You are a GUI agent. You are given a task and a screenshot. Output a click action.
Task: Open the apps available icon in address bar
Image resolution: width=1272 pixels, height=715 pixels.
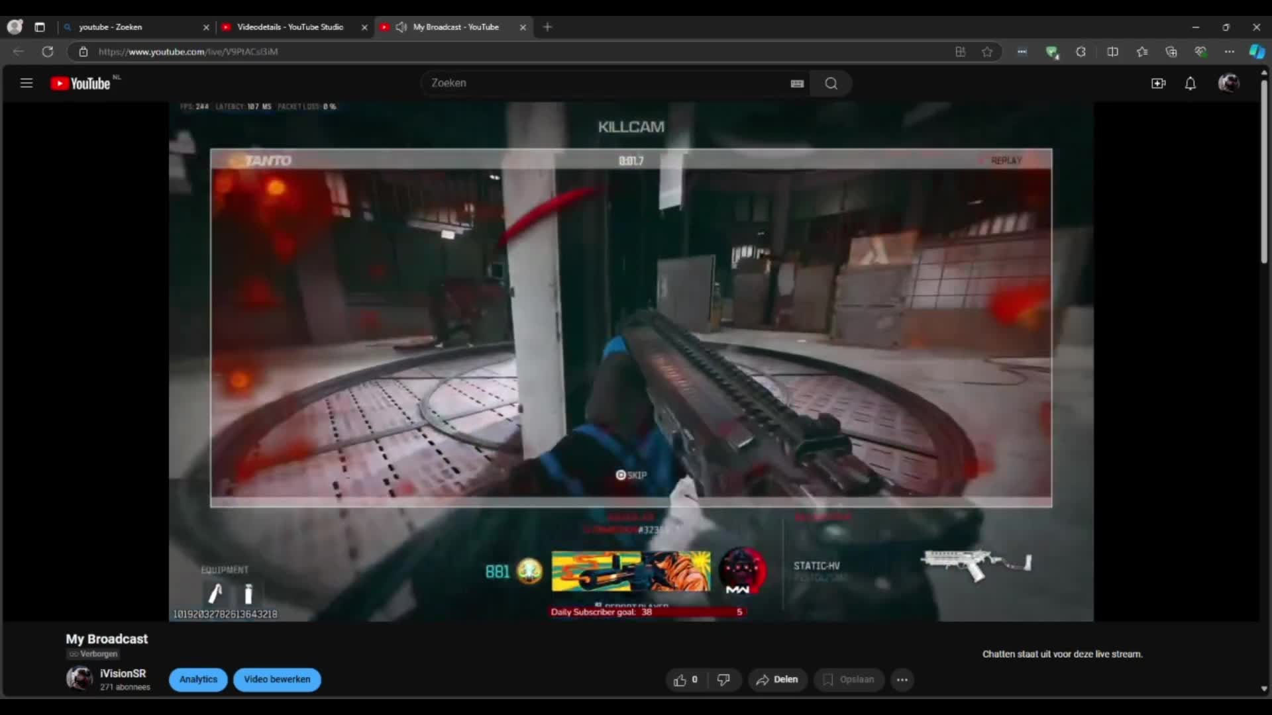[x=960, y=52]
